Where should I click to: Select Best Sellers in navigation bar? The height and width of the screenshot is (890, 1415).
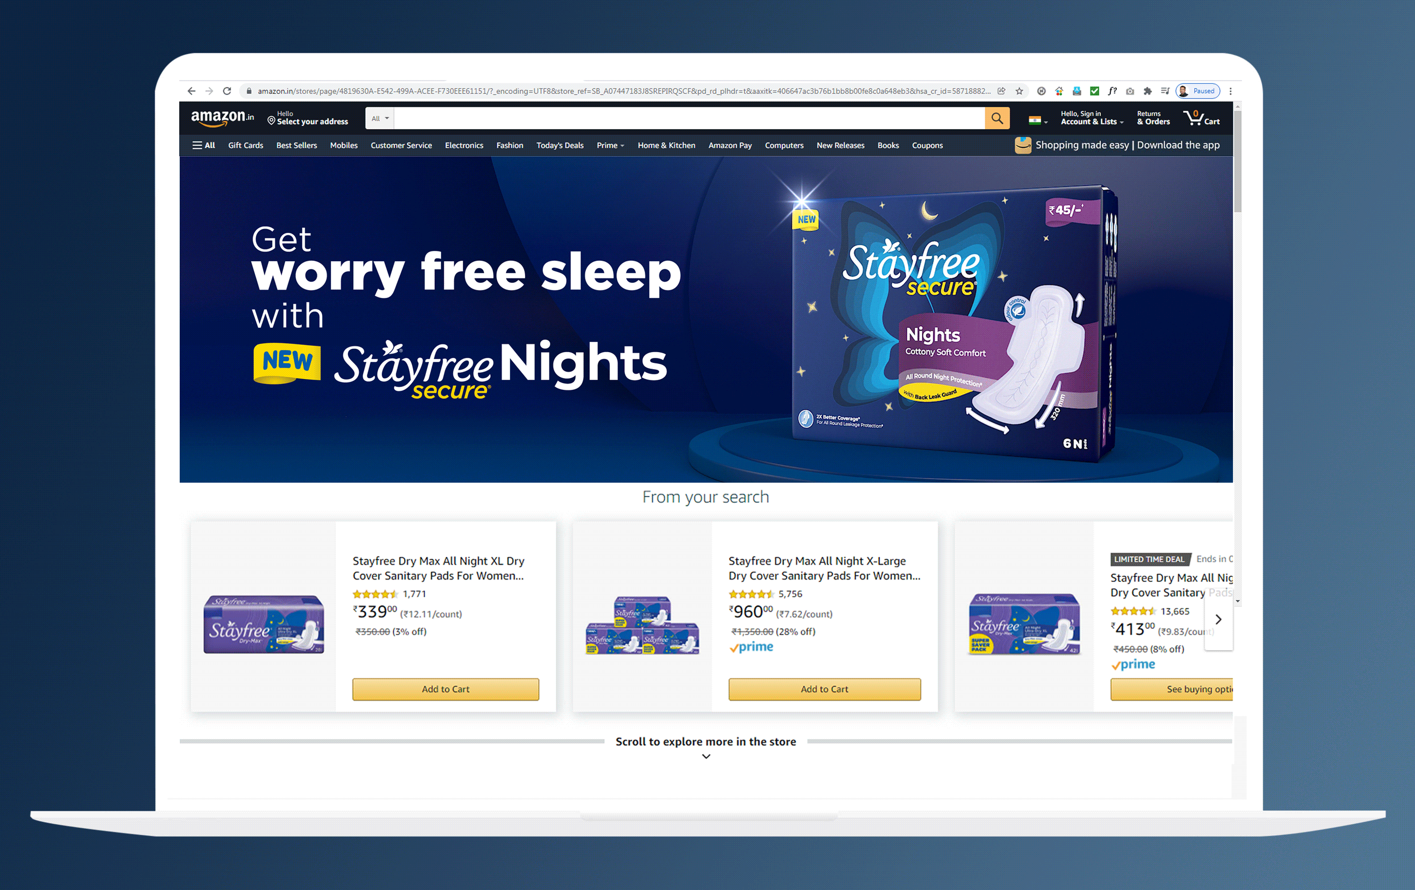tap(296, 145)
